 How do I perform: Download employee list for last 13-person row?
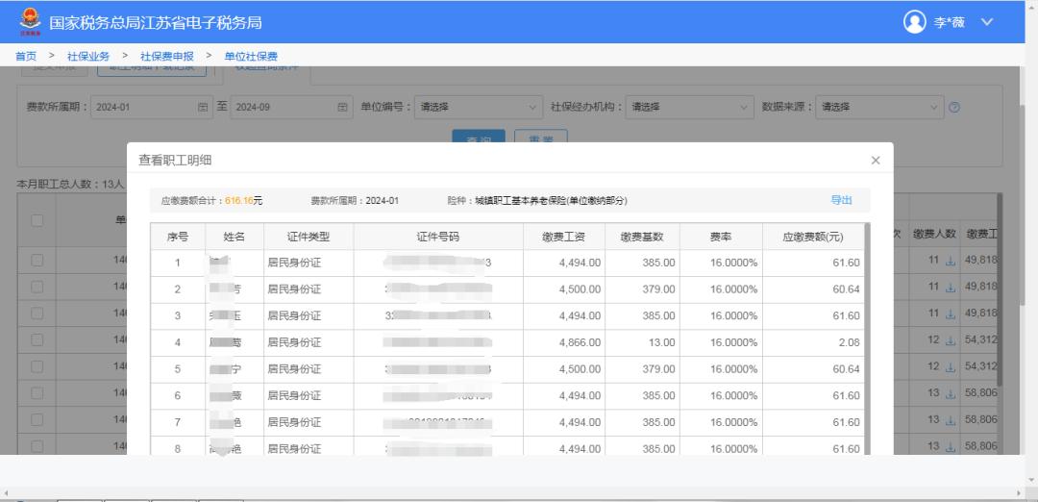click(951, 446)
